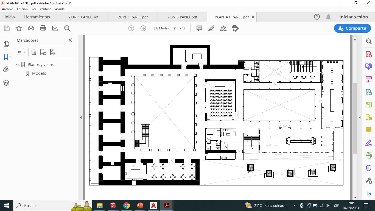Screen dimensions: 375x211
Task: Click Iniciar sesión
Action: click(354, 17)
